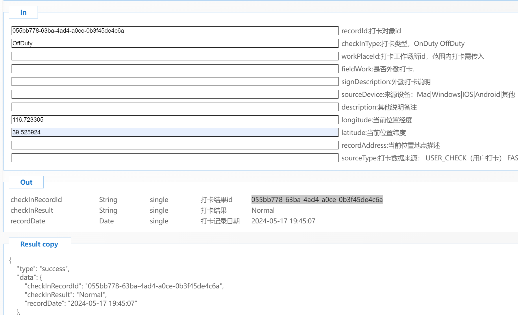
Task: Click single in the checkInResult row
Action: tap(159, 210)
